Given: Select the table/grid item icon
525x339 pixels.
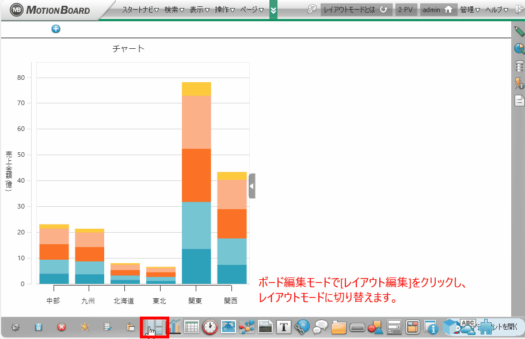Looking at the screenshot, I should (192, 327).
